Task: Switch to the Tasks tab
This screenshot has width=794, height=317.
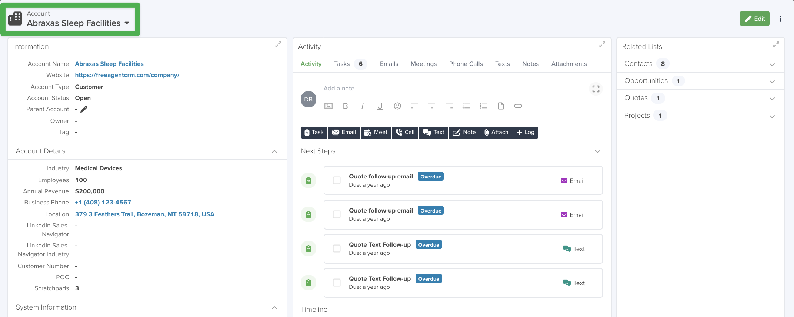Action: coord(350,64)
